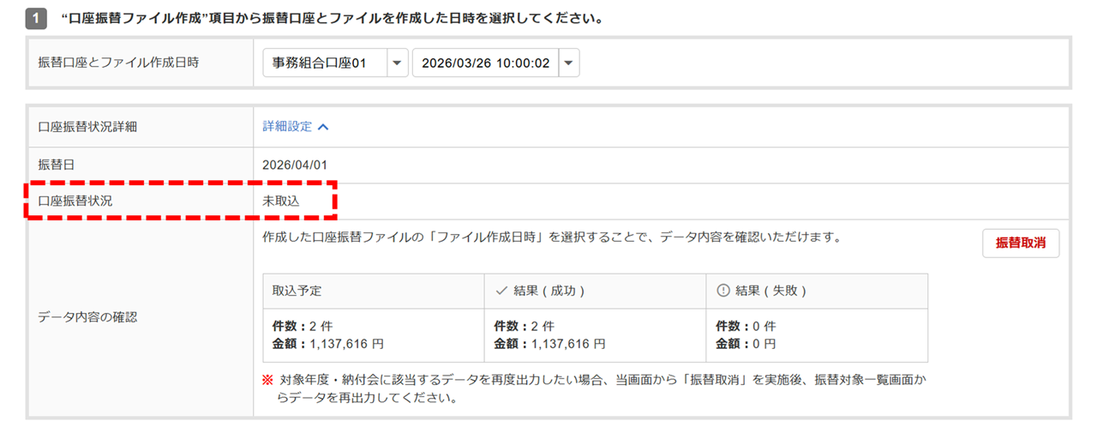1097x427 pixels.
Task: Click the 取込予定 column header
Action: (297, 292)
